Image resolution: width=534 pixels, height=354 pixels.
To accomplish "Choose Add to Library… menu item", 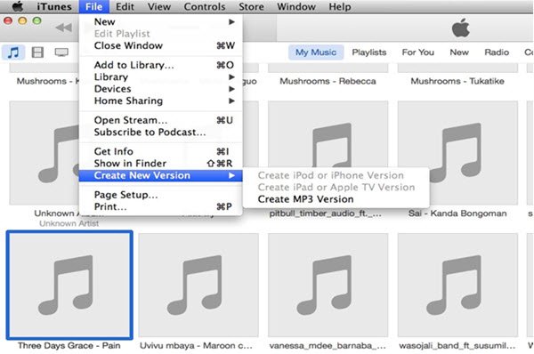I will pyautogui.click(x=161, y=65).
